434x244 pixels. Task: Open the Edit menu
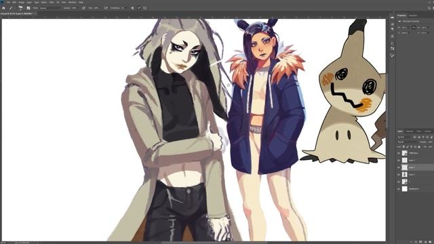(14, 2)
